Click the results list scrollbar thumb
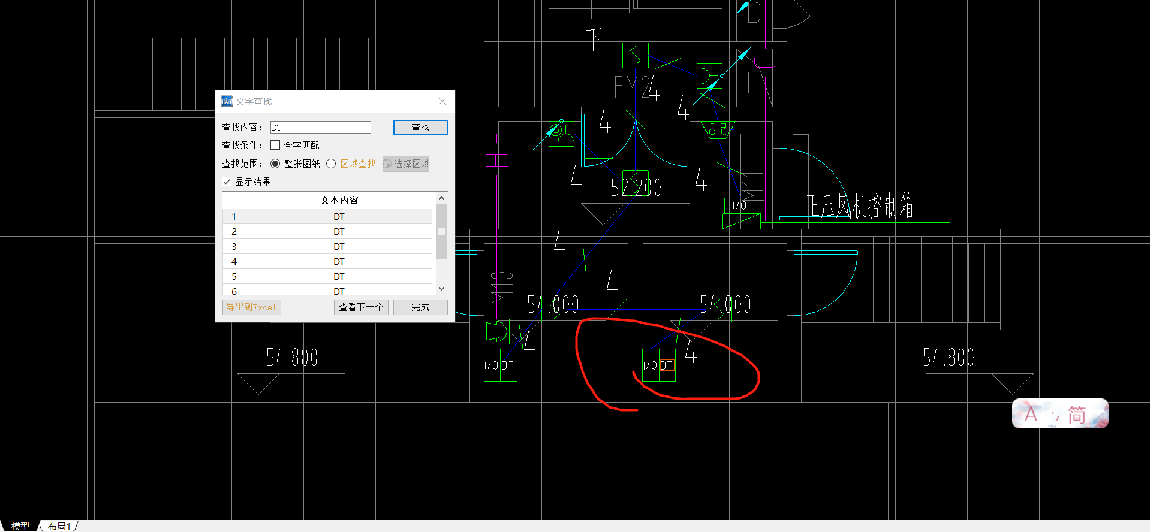Image resolution: width=1150 pixels, height=532 pixels. [441, 232]
